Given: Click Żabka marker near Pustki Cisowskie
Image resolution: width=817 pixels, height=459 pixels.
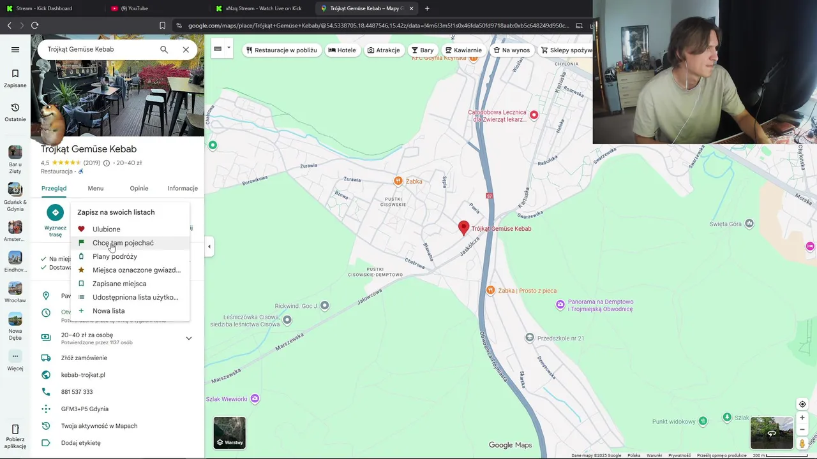Looking at the screenshot, I should pyautogui.click(x=398, y=181).
